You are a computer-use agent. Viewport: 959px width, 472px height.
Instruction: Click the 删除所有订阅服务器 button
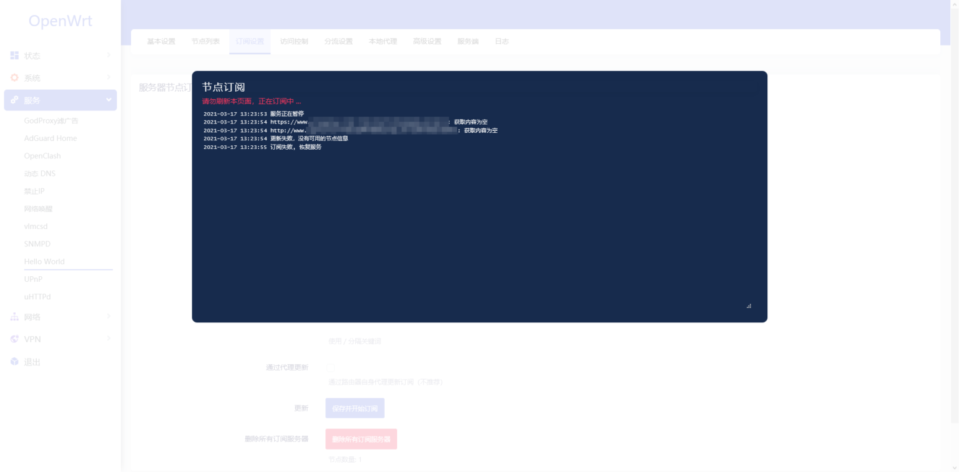coord(361,439)
